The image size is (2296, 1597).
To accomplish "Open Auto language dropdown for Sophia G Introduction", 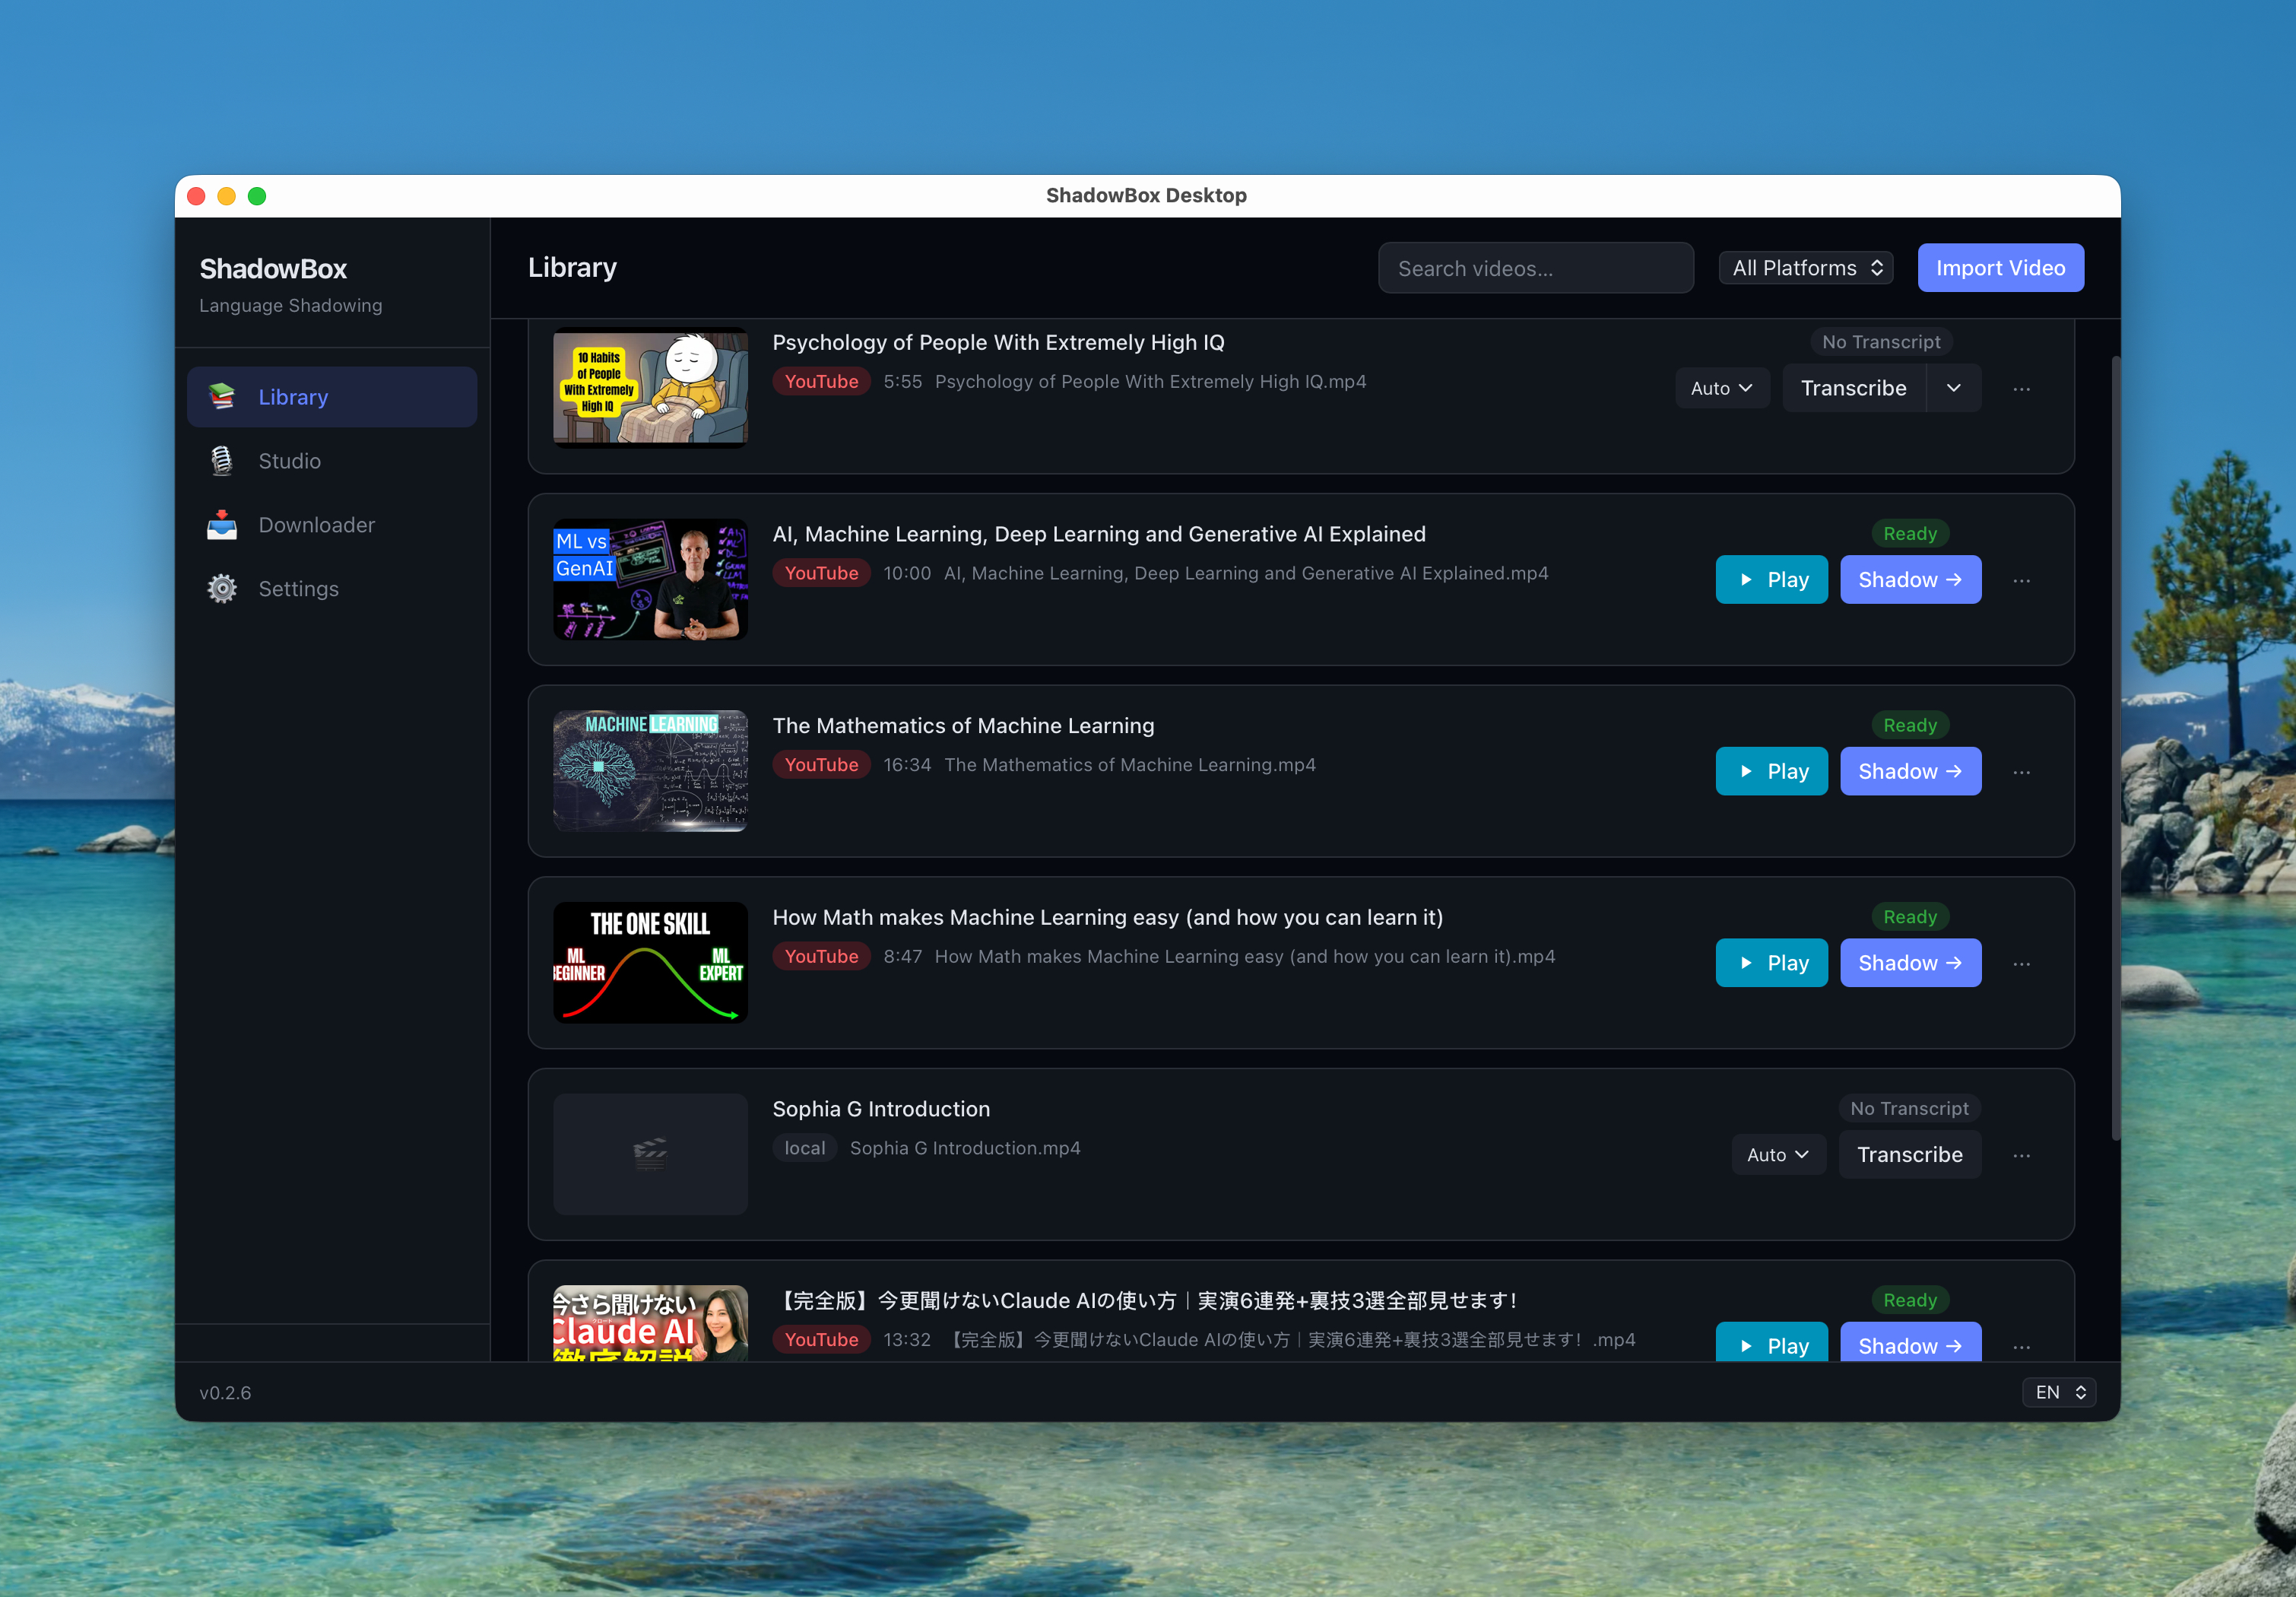I will [1778, 1155].
